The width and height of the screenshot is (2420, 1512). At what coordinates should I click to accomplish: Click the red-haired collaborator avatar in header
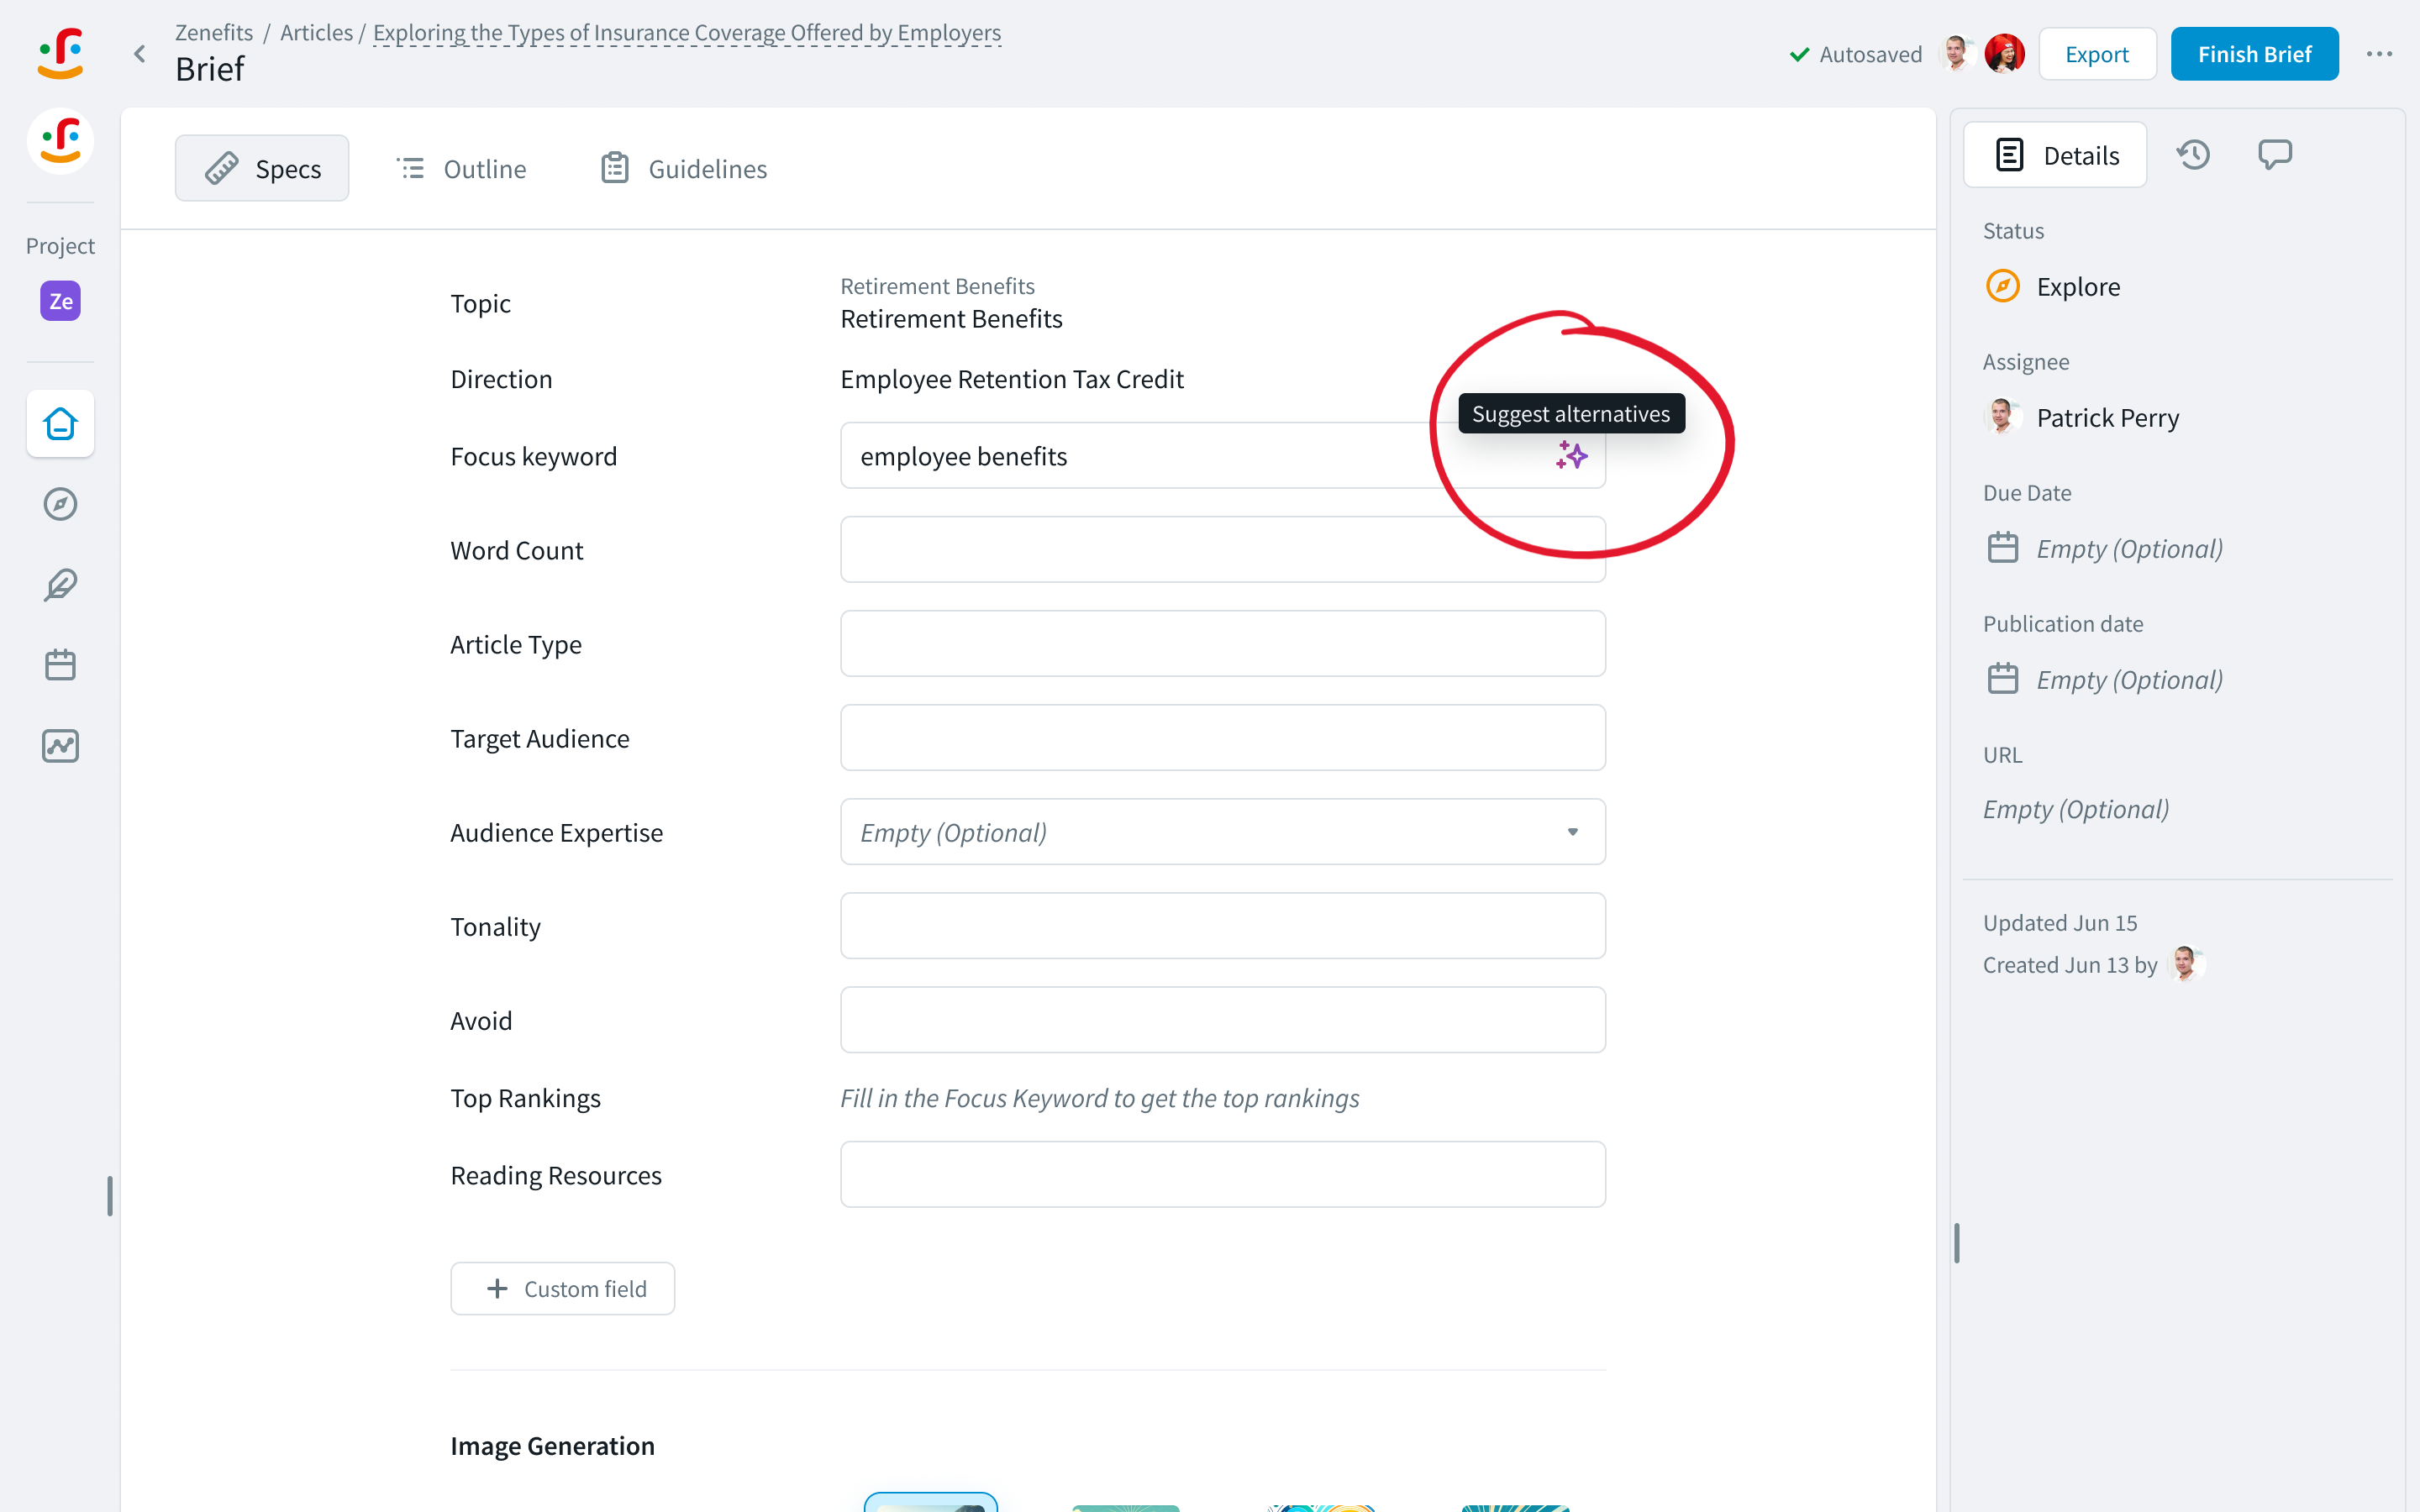2004,54
